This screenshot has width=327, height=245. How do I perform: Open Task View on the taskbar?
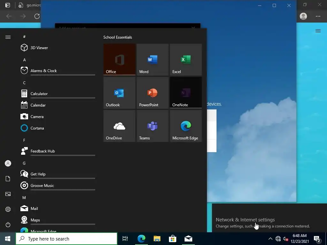point(125,239)
